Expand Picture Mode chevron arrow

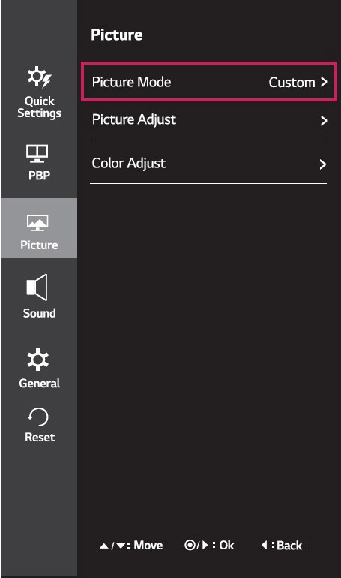click(323, 82)
